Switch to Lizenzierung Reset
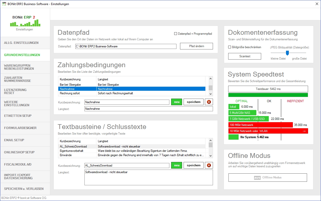 coord(25,92)
